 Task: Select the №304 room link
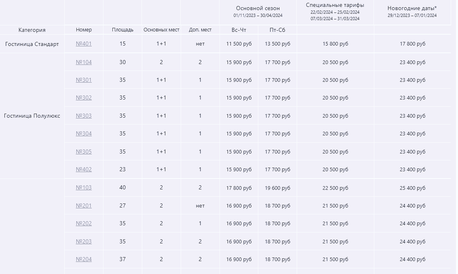coord(84,133)
